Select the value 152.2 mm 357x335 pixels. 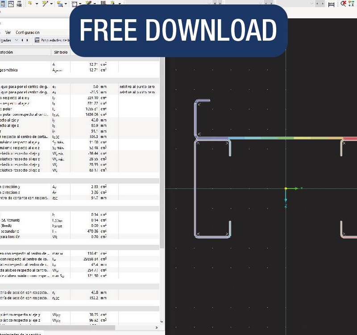click(94, 298)
